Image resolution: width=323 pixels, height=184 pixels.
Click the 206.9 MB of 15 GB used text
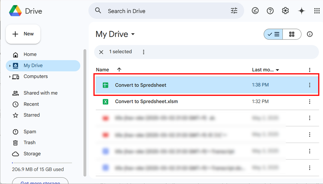[38, 169]
